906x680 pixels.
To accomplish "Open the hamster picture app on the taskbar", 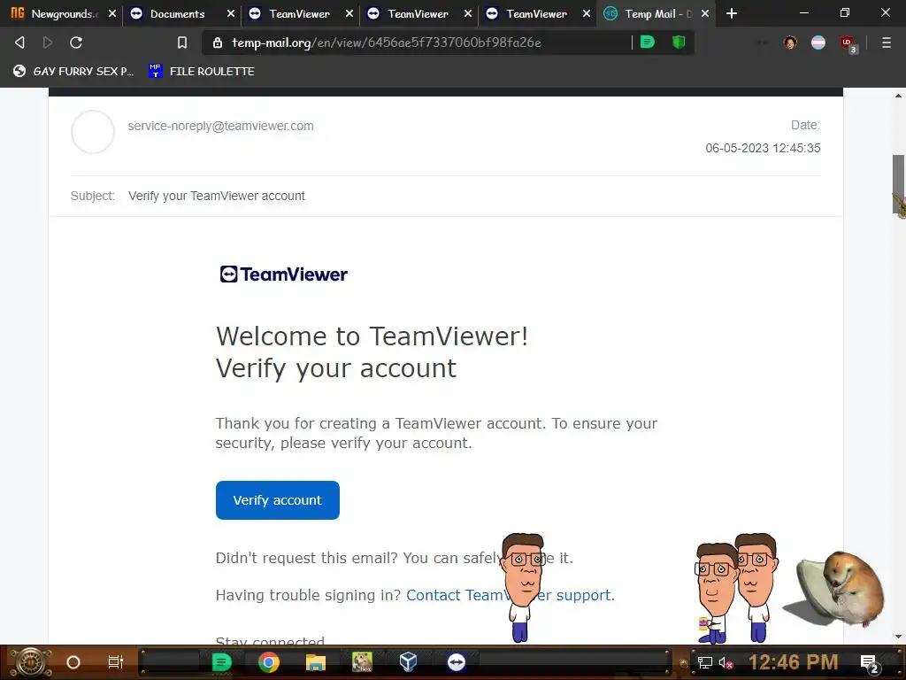I will point(362,662).
